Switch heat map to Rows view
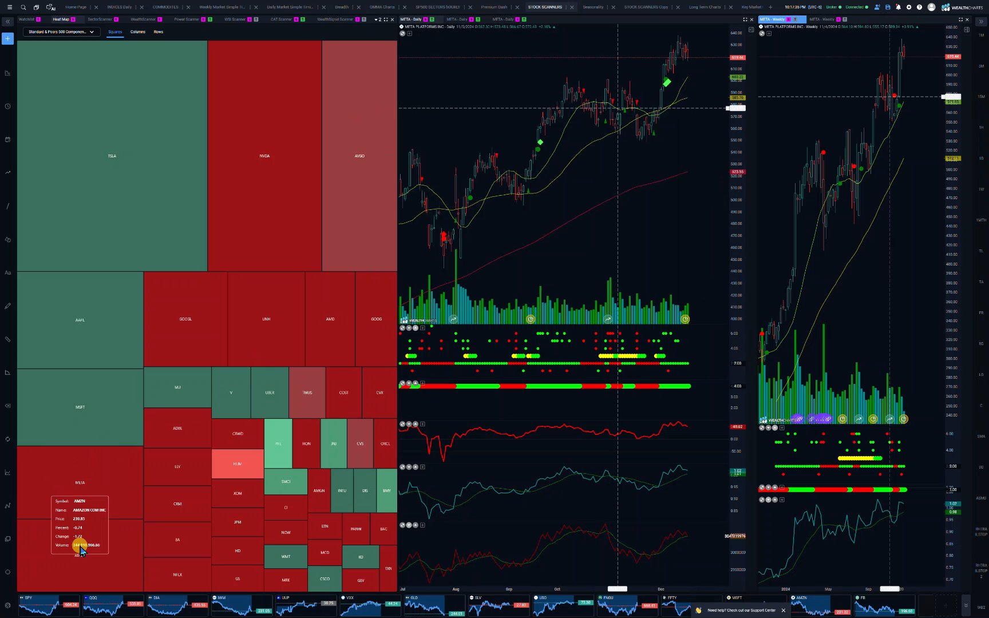The height and width of the screenshot is (618, 989). (159, 32)
